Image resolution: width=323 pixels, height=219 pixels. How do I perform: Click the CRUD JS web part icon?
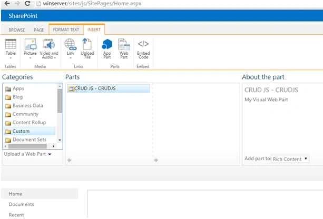click(x=71, y=89)
